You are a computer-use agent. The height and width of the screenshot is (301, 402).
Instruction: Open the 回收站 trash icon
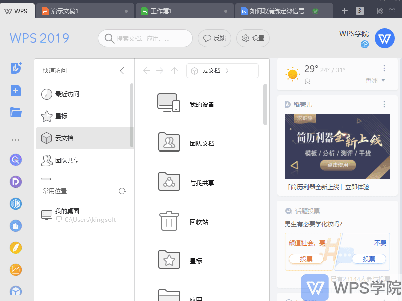click(x=169, y=221)
